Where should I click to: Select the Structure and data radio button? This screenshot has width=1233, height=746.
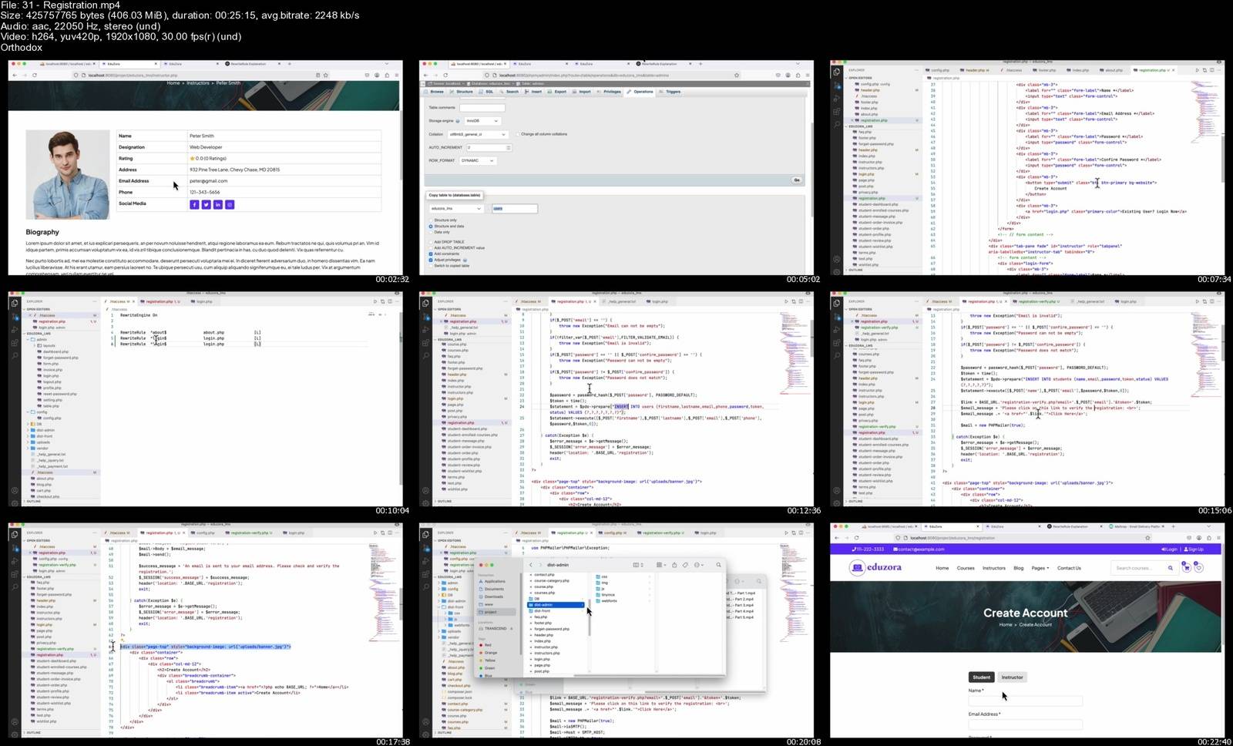tap(431, 226)
